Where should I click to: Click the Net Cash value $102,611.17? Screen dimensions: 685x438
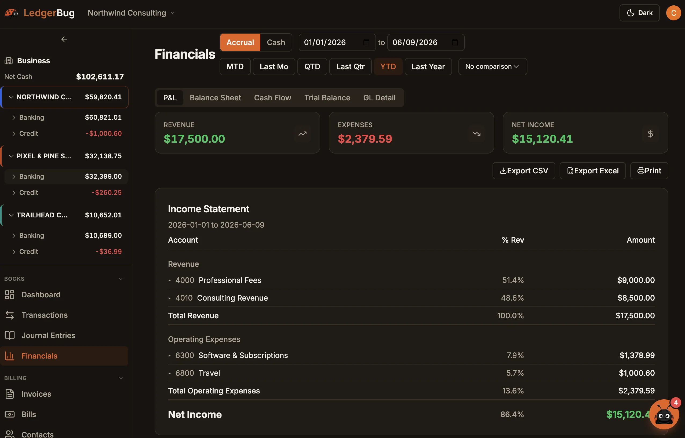[x=100, y=76]
